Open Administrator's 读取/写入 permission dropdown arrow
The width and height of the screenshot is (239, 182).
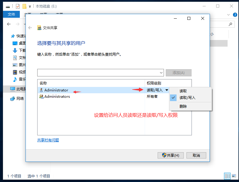coord(167,90)
